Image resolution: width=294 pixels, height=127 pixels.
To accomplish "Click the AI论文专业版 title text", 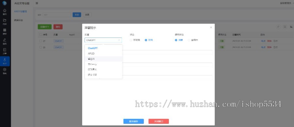I will coord(22,3).
